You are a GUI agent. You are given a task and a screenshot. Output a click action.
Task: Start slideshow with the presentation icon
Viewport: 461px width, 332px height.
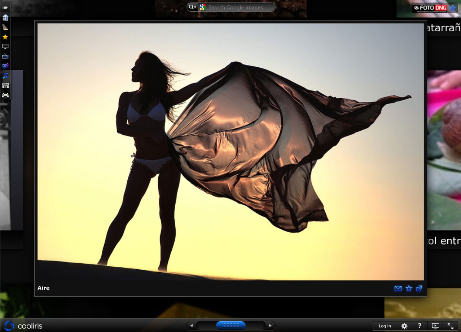click(x=435, y=326)
